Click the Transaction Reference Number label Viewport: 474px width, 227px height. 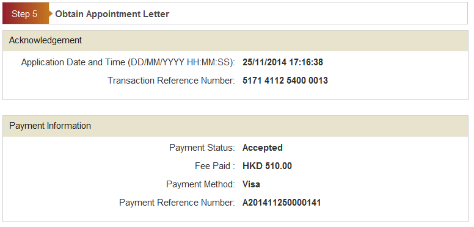[x=171, y=81]
